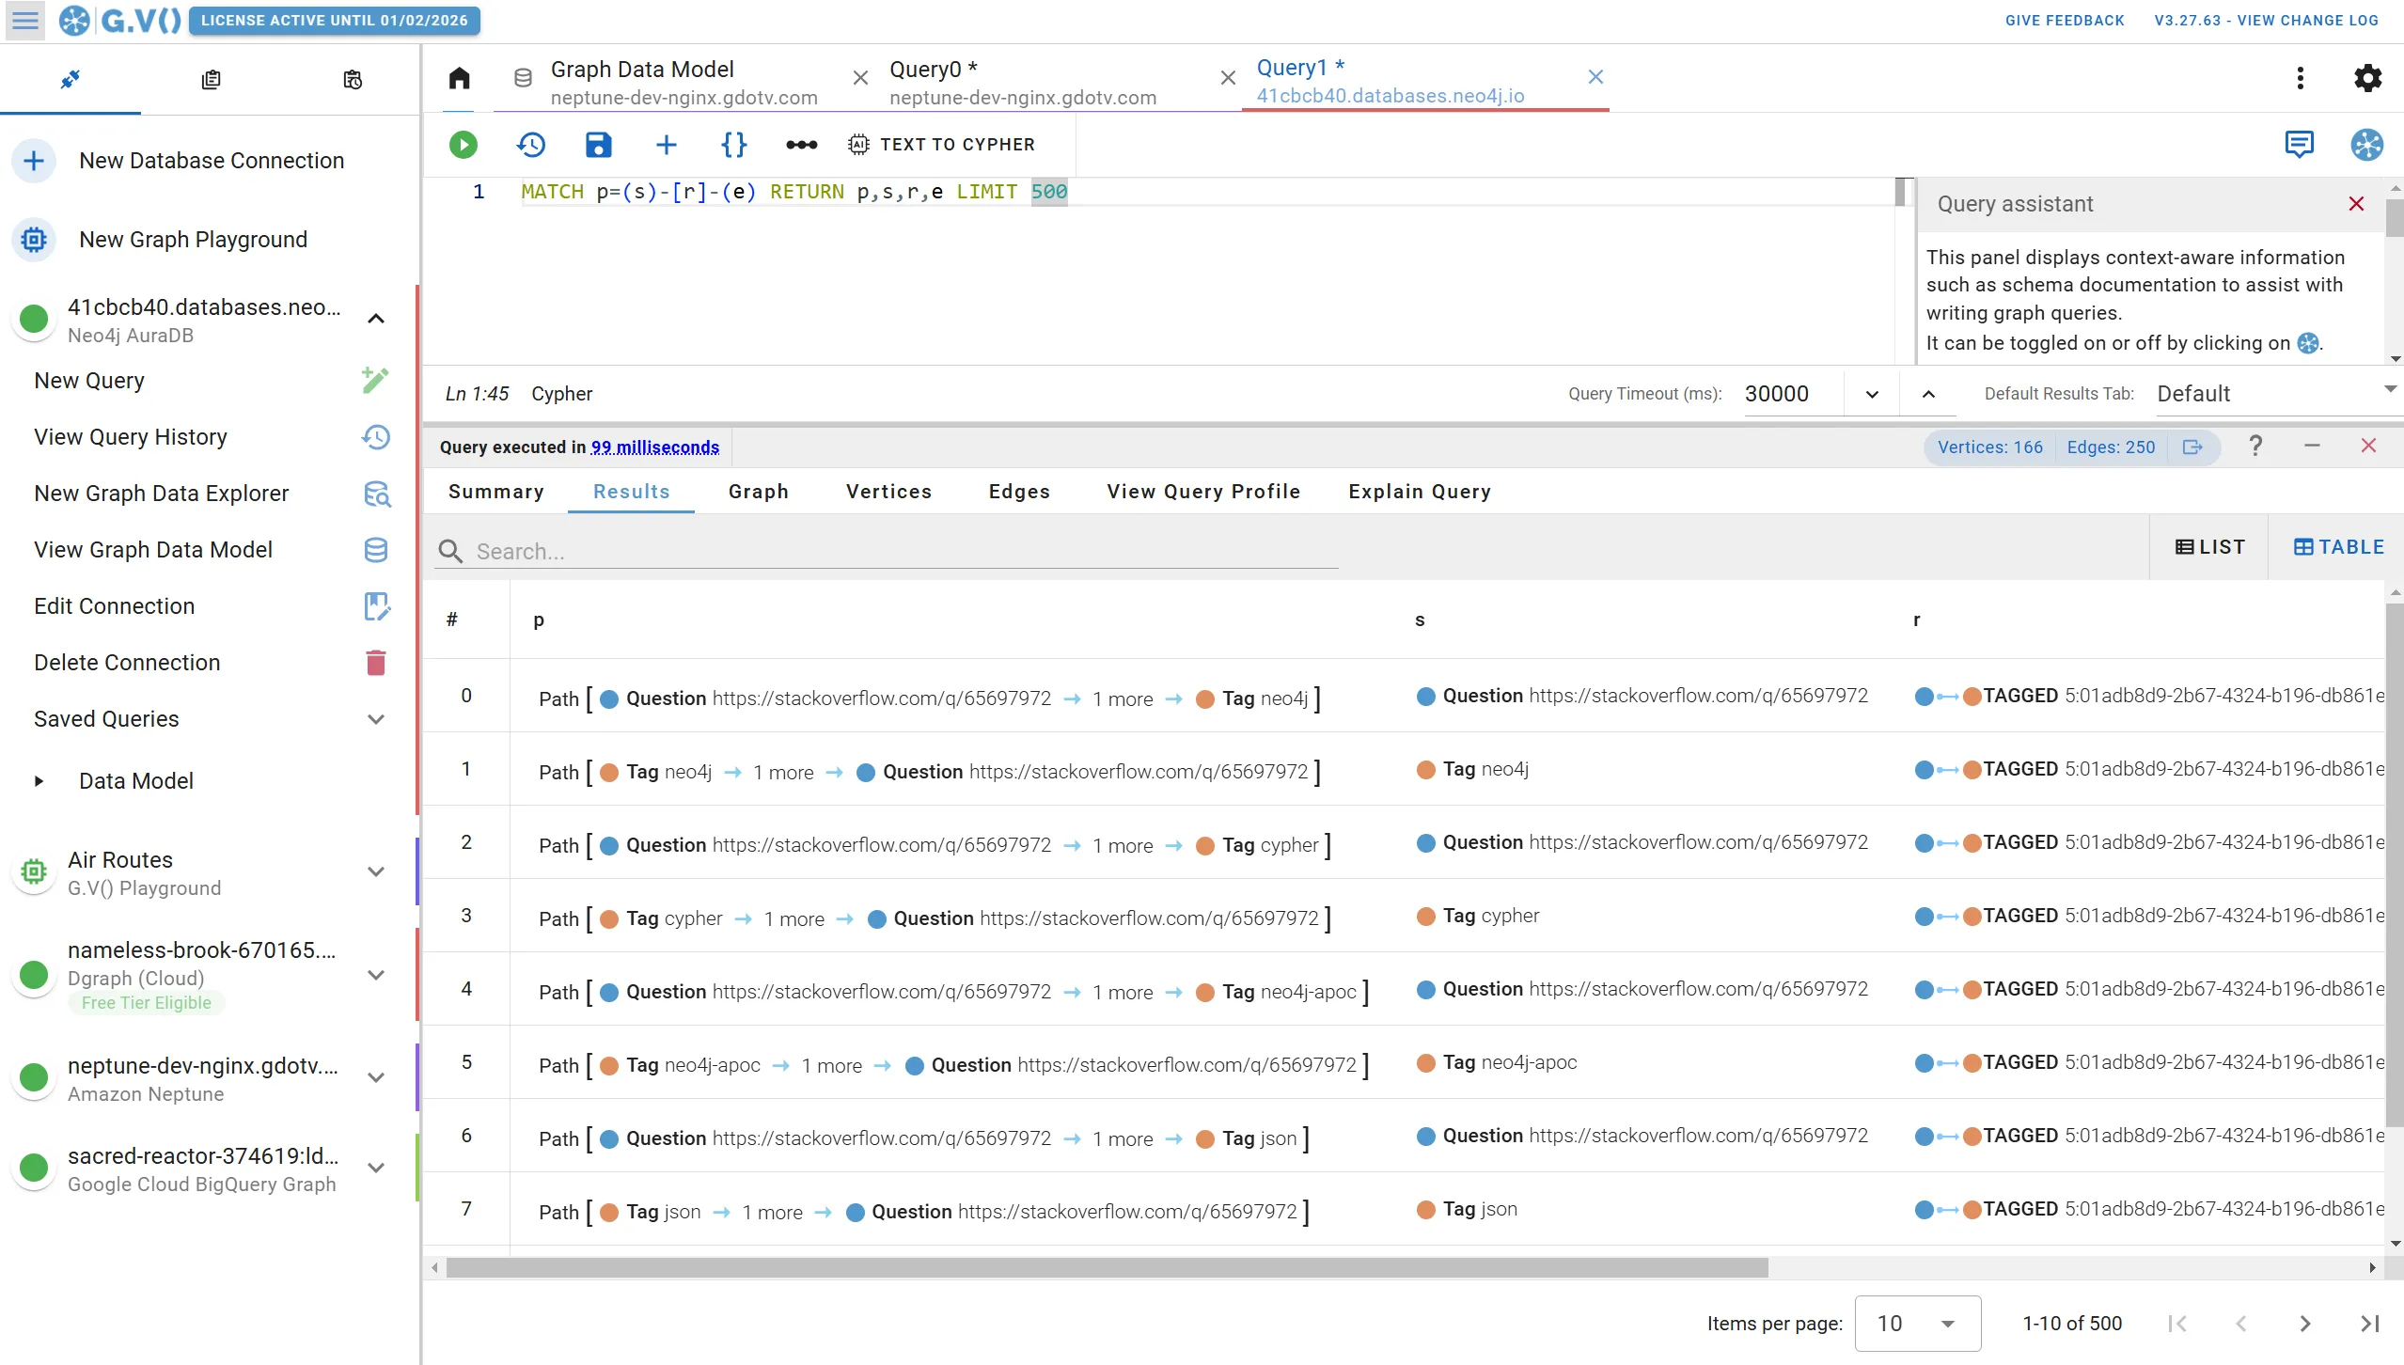This screenshot has width=2404, height=1365.
Task: Click the results Search field
Action: pyautogui.click(x=887, y=551)
